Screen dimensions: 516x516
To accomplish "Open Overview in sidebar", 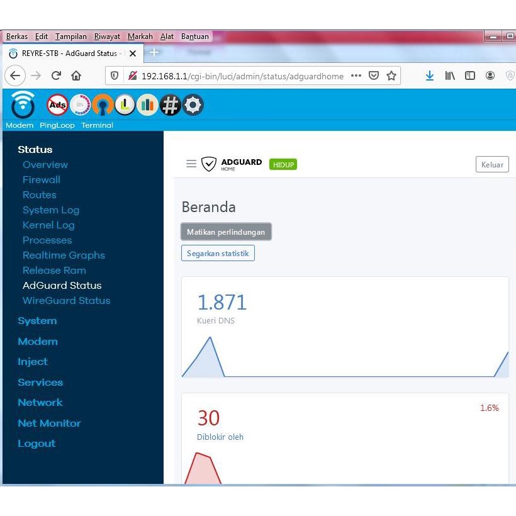I will tap(45, 164).
